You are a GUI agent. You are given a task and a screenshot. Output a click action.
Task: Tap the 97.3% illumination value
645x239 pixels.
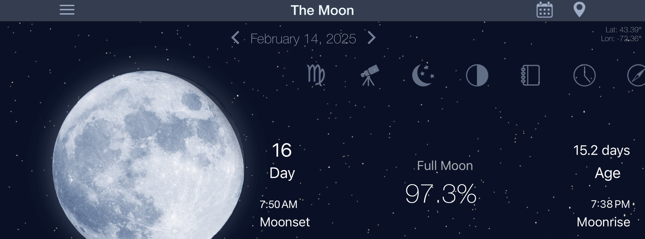tap(441, 194)
